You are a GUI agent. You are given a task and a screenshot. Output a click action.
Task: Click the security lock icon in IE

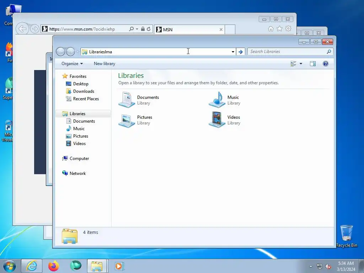click(x=143, y=29)
